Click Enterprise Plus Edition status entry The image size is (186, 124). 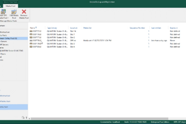160,122
